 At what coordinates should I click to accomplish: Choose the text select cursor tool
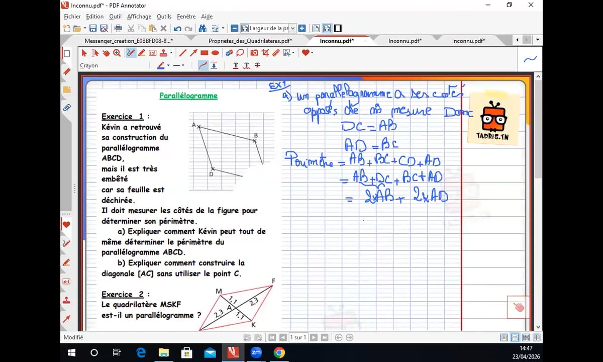[x=95, y=53]
